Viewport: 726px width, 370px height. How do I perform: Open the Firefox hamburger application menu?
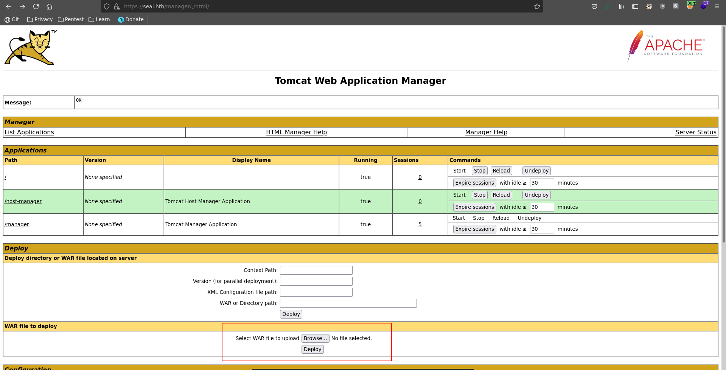[717, 6]
